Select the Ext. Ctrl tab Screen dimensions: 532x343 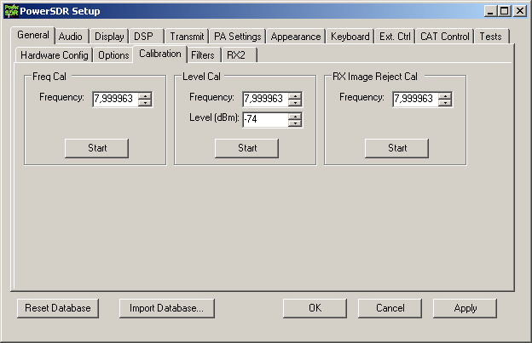click(x=395, y=37)
